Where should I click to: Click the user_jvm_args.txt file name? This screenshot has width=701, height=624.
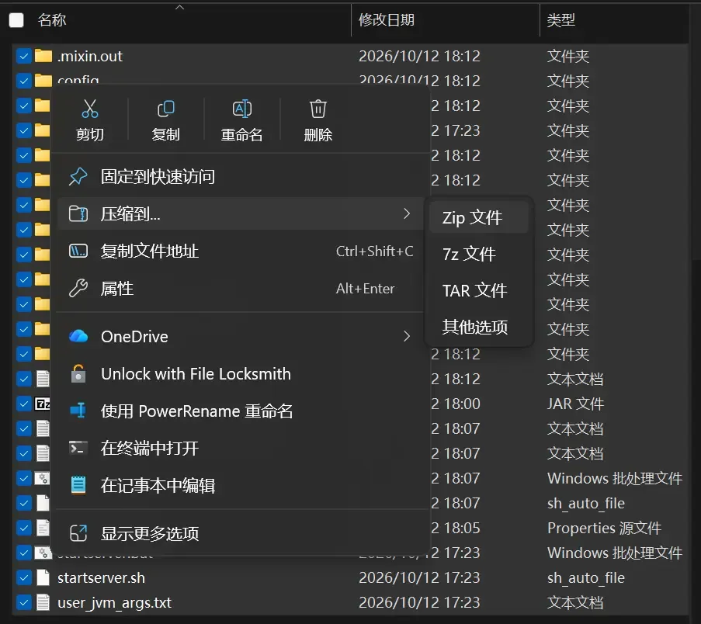tap(114, 602)
